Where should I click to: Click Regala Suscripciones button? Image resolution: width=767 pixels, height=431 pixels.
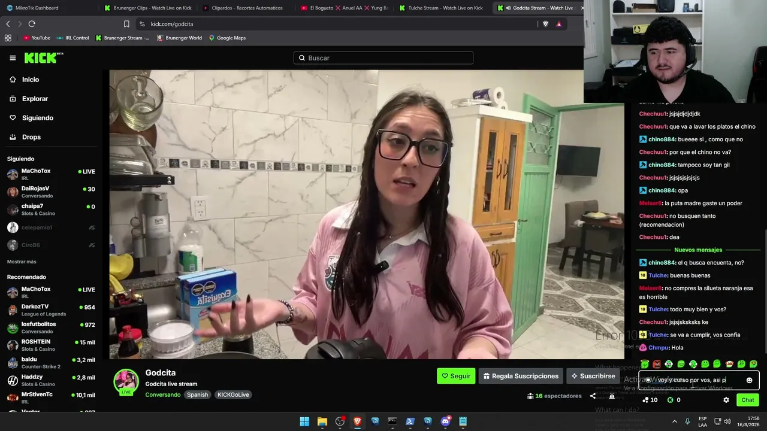coord(521,376)
